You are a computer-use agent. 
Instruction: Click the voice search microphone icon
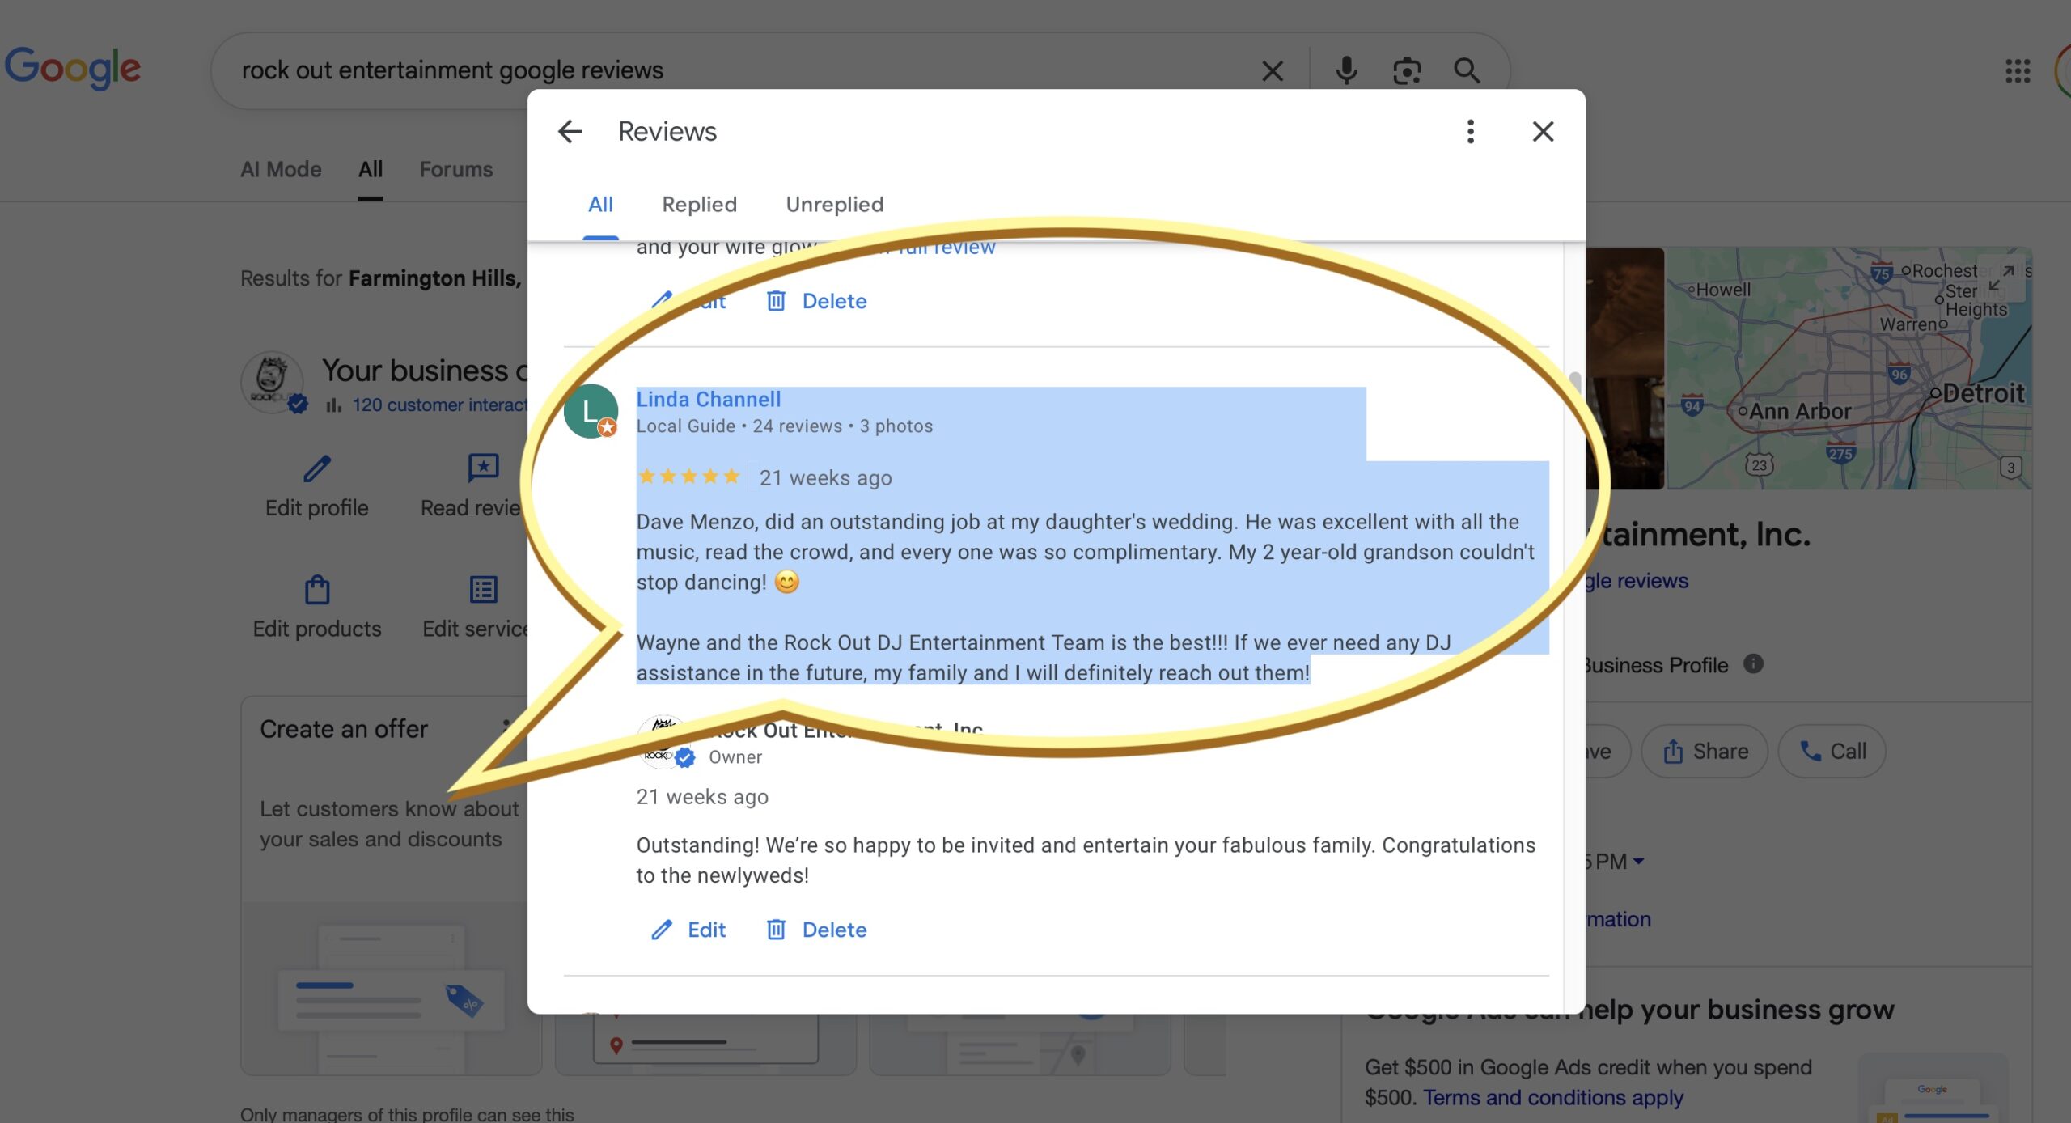(1346, 71)
